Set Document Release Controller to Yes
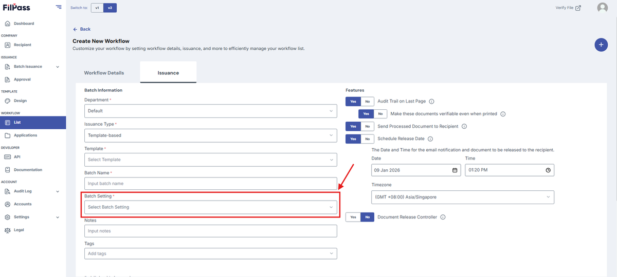617x277 pixels. [353, 217]
